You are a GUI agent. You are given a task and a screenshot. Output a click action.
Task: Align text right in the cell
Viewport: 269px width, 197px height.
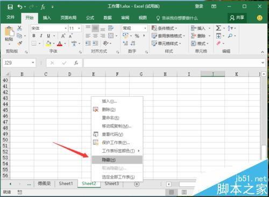103,36
